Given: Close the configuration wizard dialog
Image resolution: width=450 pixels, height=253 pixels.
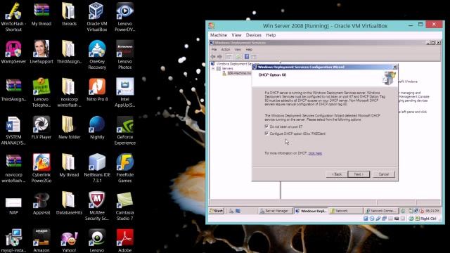Looking at the screenshot, I should coord(395,67).
